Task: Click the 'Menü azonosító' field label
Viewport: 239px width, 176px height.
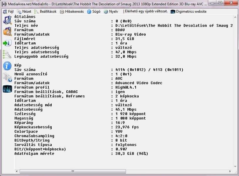Action: (x=31, y=74)
